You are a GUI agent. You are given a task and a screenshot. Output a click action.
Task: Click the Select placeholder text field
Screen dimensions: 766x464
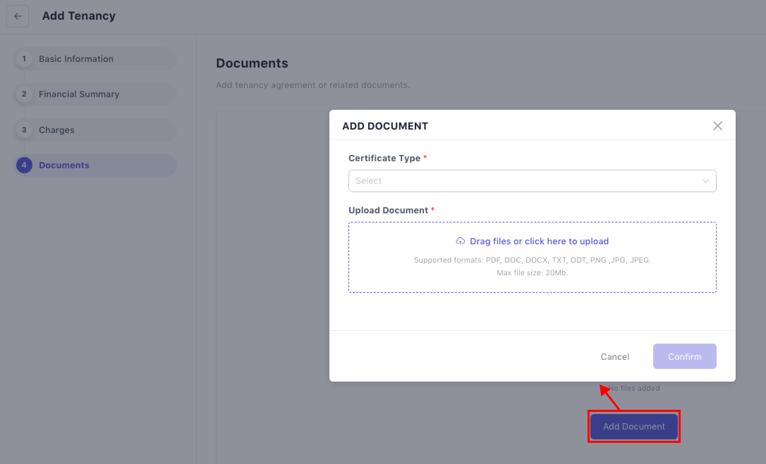point(369,181)
